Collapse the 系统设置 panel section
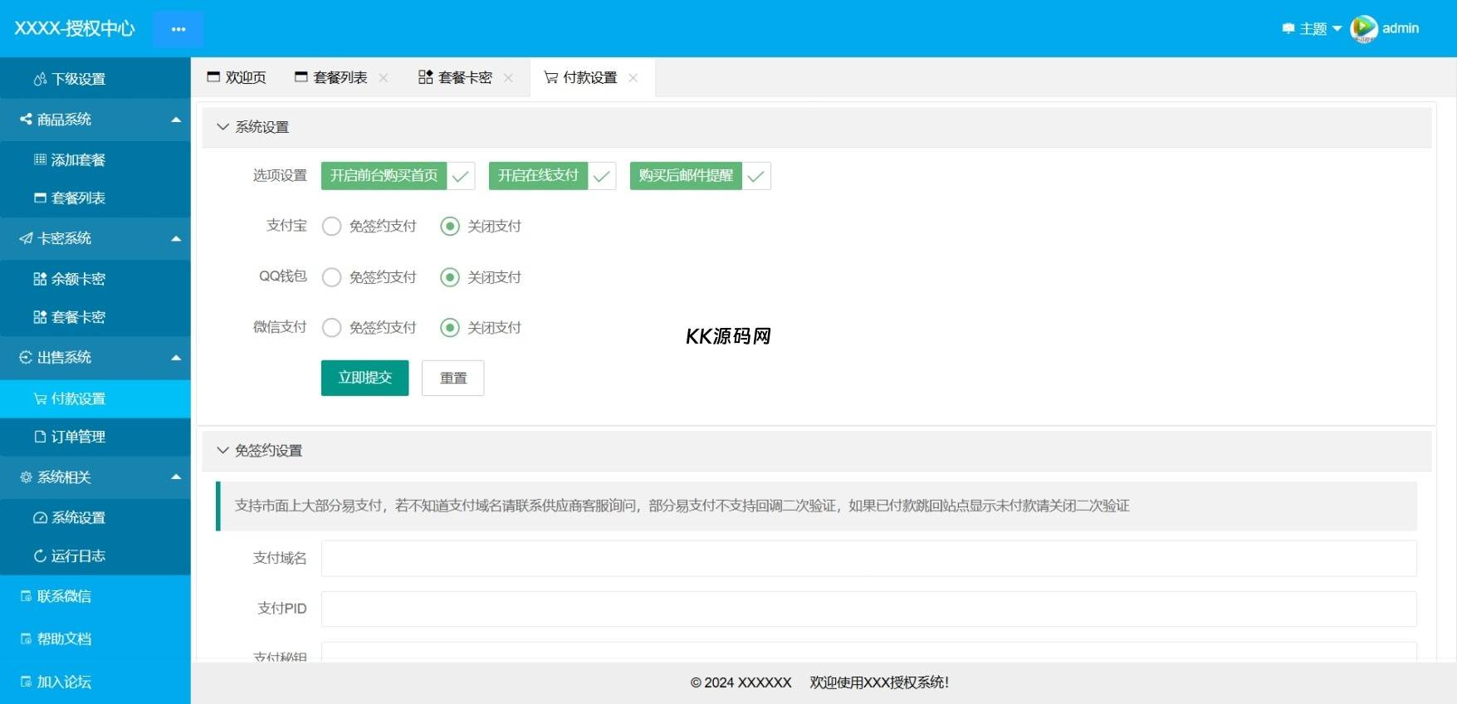Screen dimensions: 1457x704 [222, 127]
